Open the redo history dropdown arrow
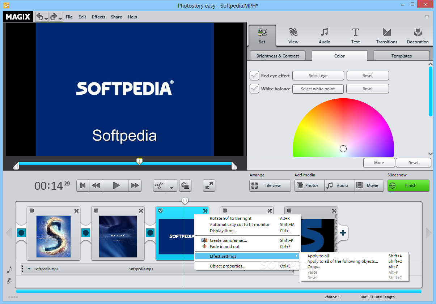Screen dimensions: 436x304 point(60,18)
